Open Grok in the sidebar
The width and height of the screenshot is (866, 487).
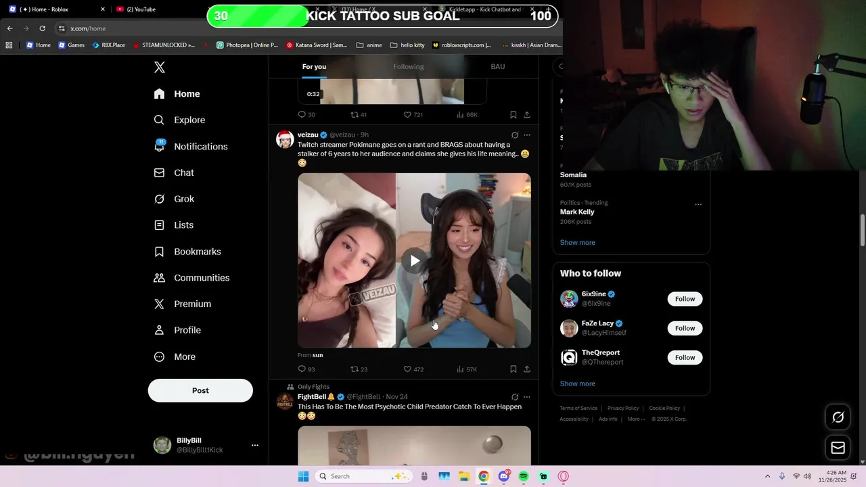(174, 199)
